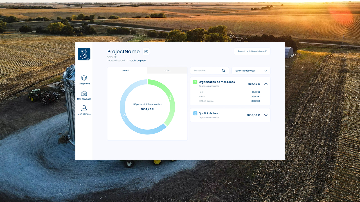Click green zones icon in expense list
Image resolution: width=360 pixels, height=202 pixels.
point(195,82)
